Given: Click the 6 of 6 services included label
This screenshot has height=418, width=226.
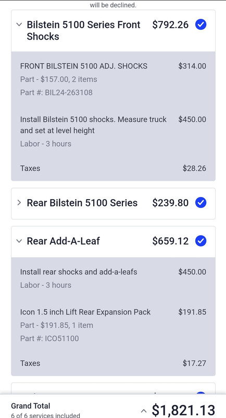Looking at the screenshot, I should pyautogui.click(x=45, y=415).
